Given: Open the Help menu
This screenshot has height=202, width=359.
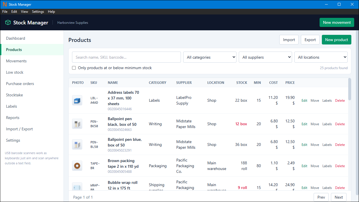Looking at the screenshot, I should click(x=51, y=12).
